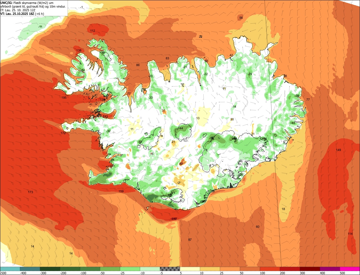
Task: Click the '143' flux value on the map
Action: pyautogui.click(x=105, y=116)
